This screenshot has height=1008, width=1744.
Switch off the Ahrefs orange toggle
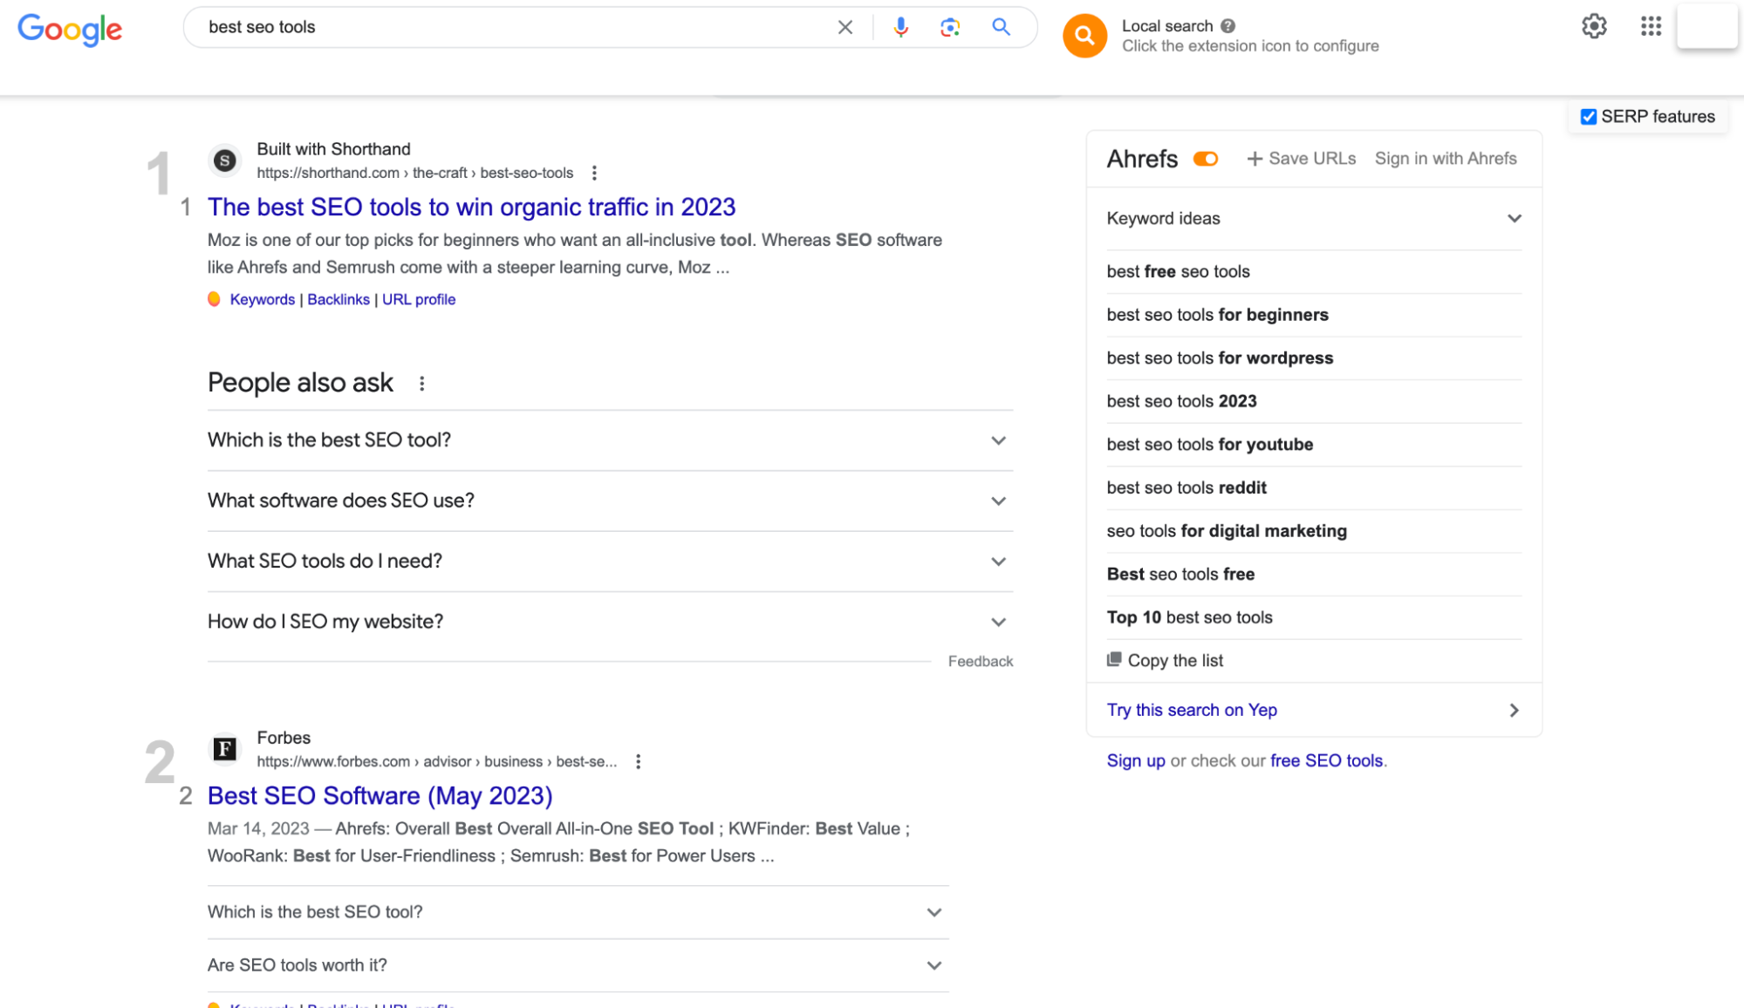1206,159
